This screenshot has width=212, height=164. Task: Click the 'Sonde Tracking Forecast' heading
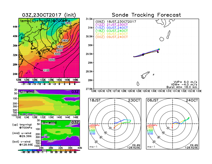(146, 15)
